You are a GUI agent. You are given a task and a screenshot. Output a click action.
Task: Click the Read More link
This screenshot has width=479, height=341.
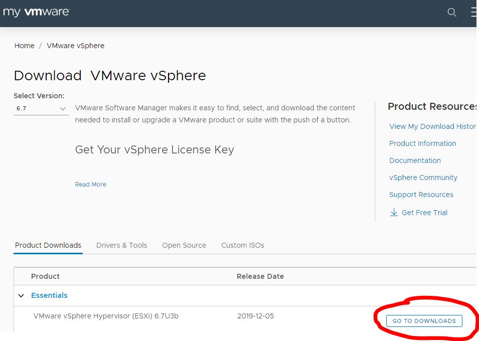(x=90, y=185)
